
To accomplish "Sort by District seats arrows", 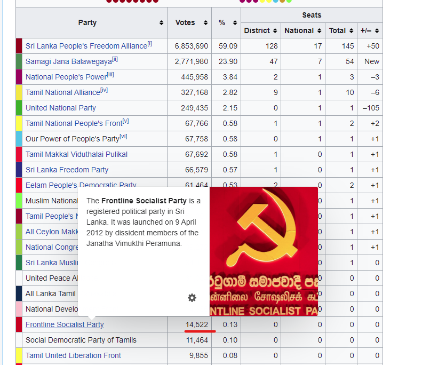I will 275,31.
